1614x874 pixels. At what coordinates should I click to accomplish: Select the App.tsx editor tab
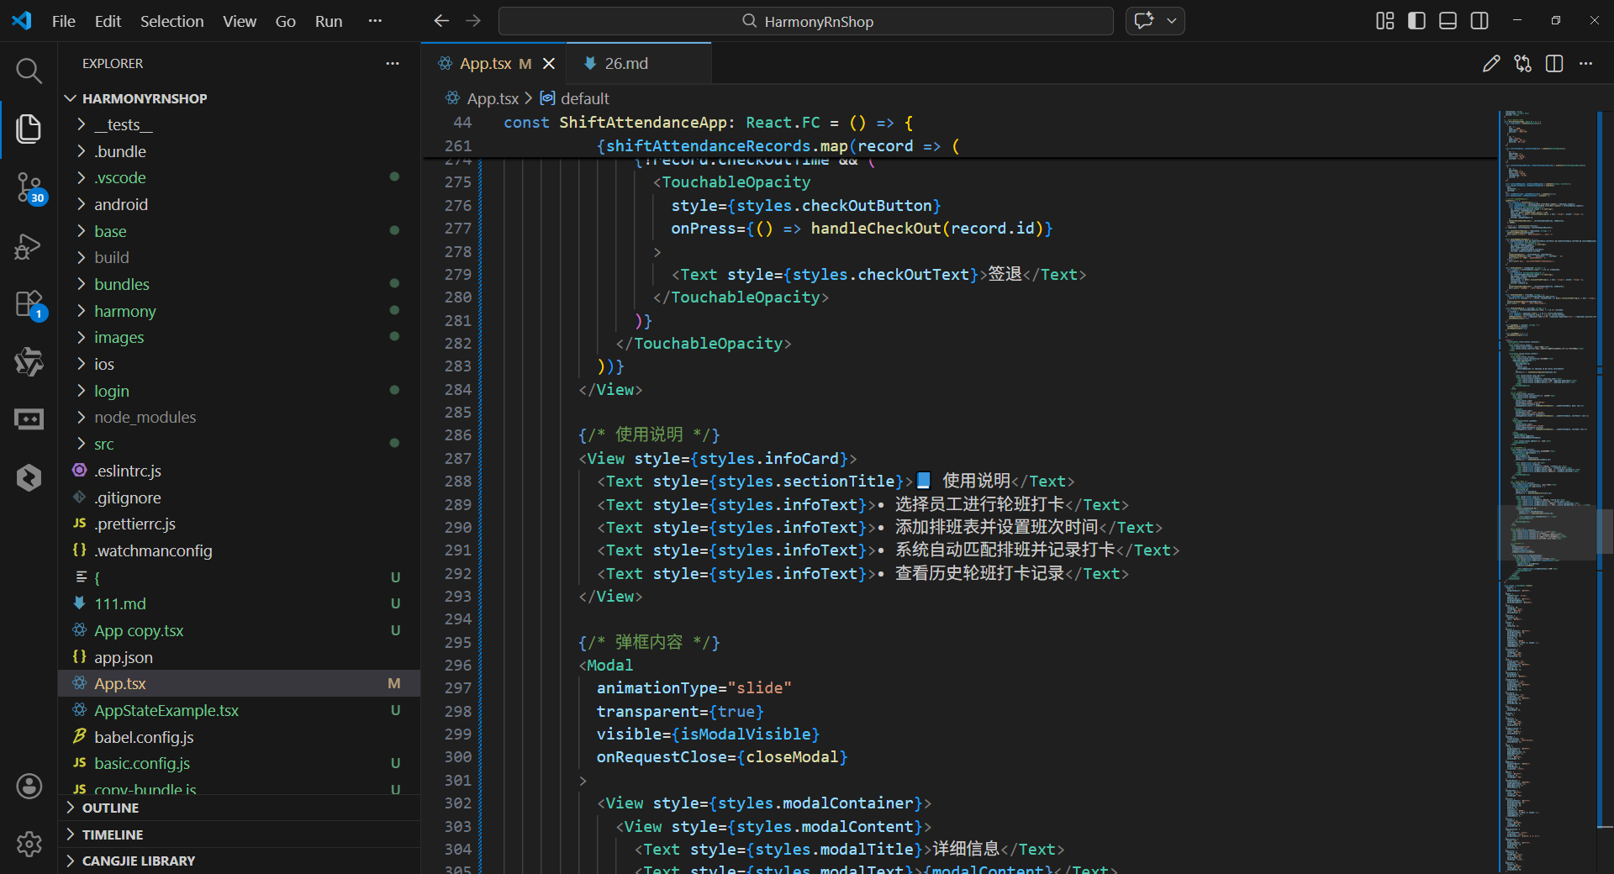(x=494, y=64)
